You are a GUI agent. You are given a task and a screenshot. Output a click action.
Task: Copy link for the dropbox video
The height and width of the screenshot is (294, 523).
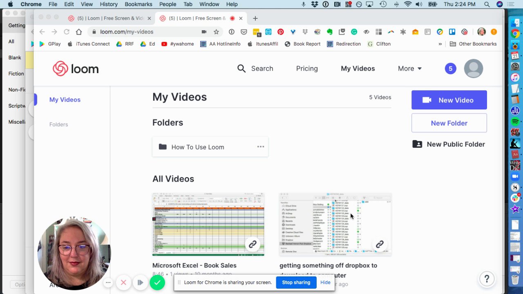coord(380,244)
